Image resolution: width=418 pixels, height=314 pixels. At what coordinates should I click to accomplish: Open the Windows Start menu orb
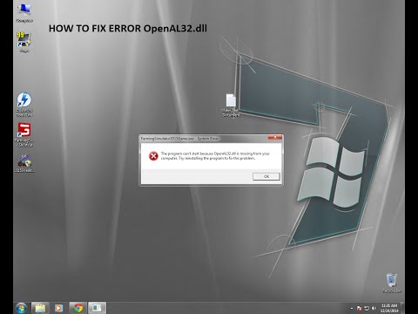(21, 308)
